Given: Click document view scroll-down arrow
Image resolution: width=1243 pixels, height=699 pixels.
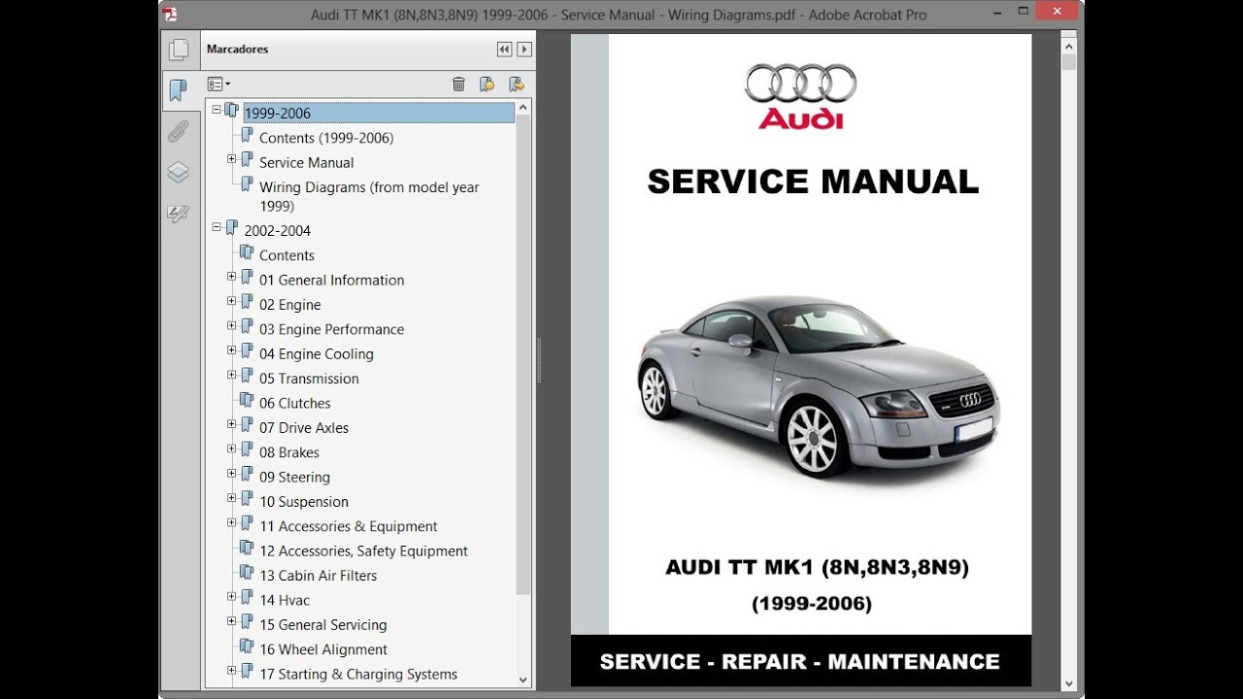Looking at the screenshot, I should coord(1069,683).
